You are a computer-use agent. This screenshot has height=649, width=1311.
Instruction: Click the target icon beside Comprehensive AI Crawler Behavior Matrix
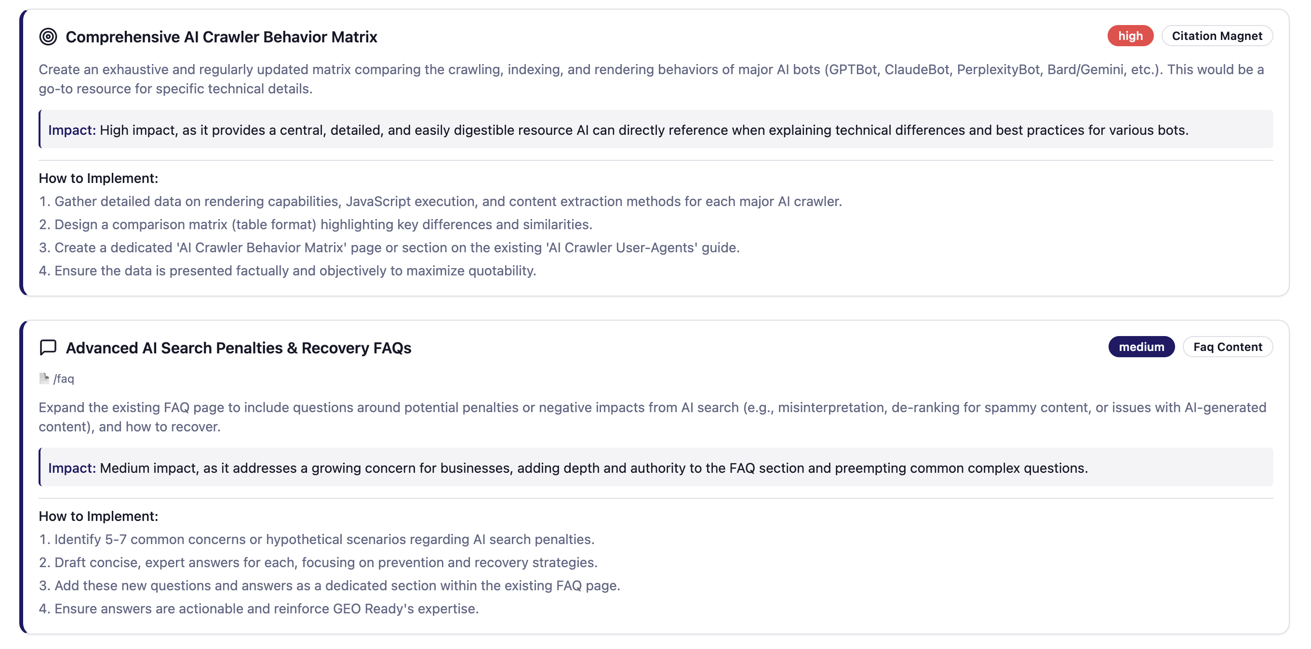(x=48, y=37)
